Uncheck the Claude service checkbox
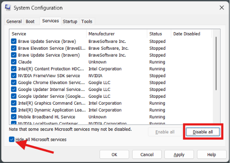 click(x=14, y=62)
